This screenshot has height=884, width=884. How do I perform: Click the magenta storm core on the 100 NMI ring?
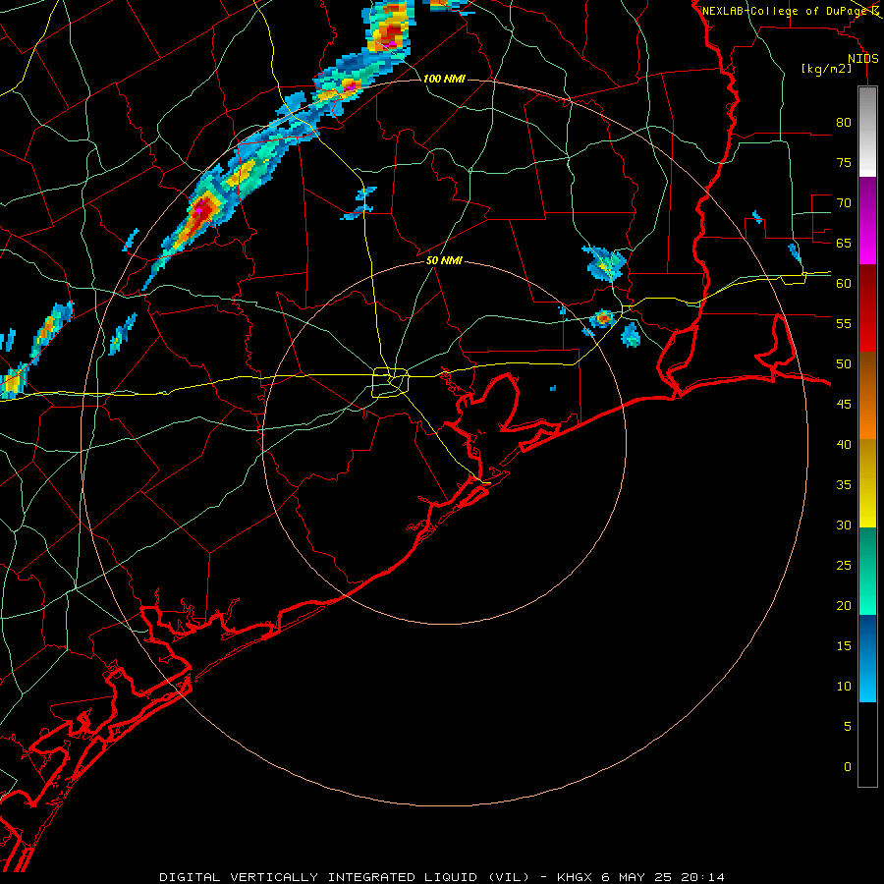click(352, 86)
